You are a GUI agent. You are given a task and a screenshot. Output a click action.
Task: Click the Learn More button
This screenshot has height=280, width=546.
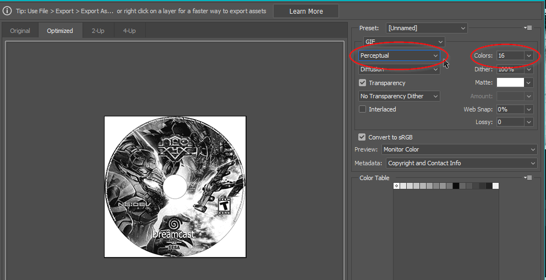pyautogui.click(x=305, y=11)
